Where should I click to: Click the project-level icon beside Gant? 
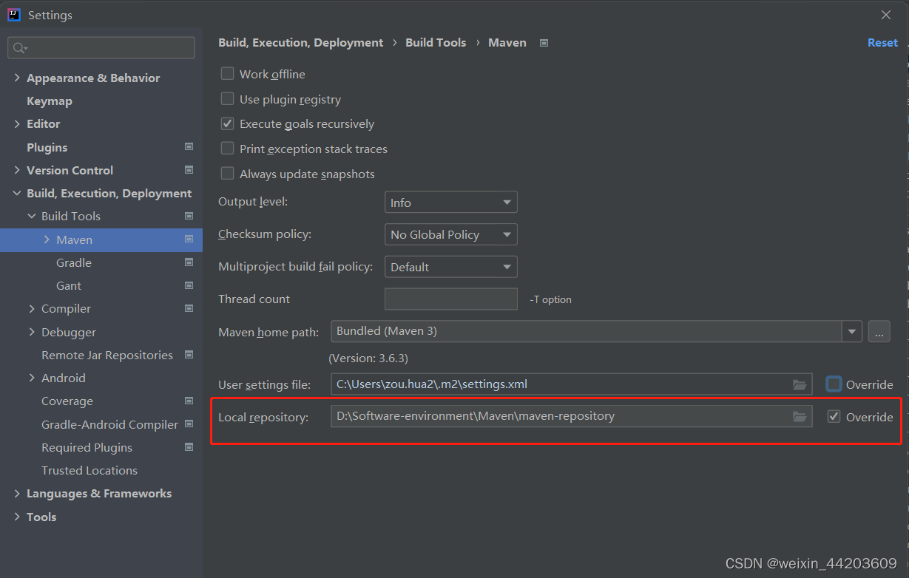tap(189, 285)
